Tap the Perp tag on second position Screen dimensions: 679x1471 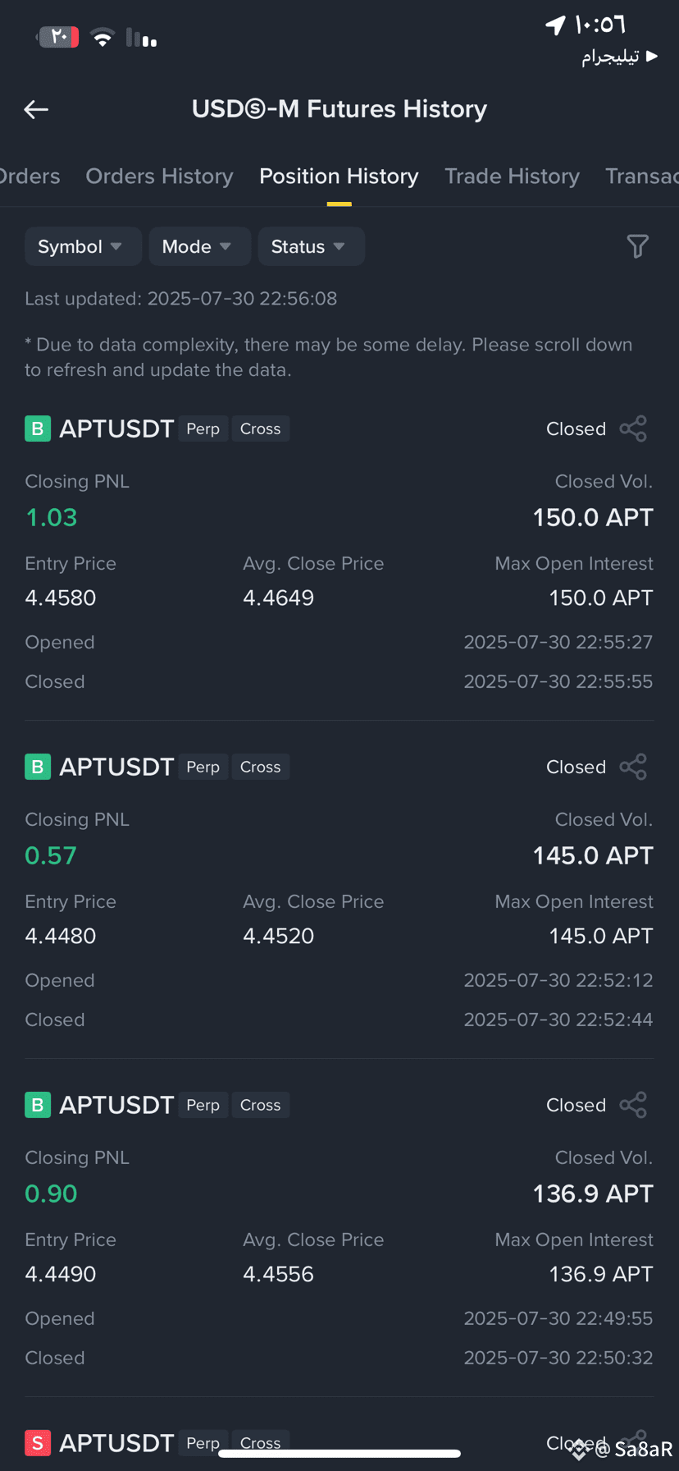pyautogui.click(x=203, y=767)
